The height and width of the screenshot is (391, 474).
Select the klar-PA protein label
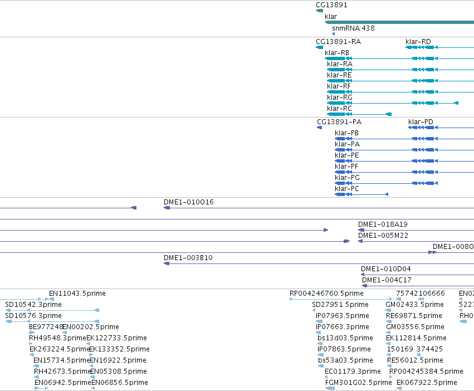[347, 144]
